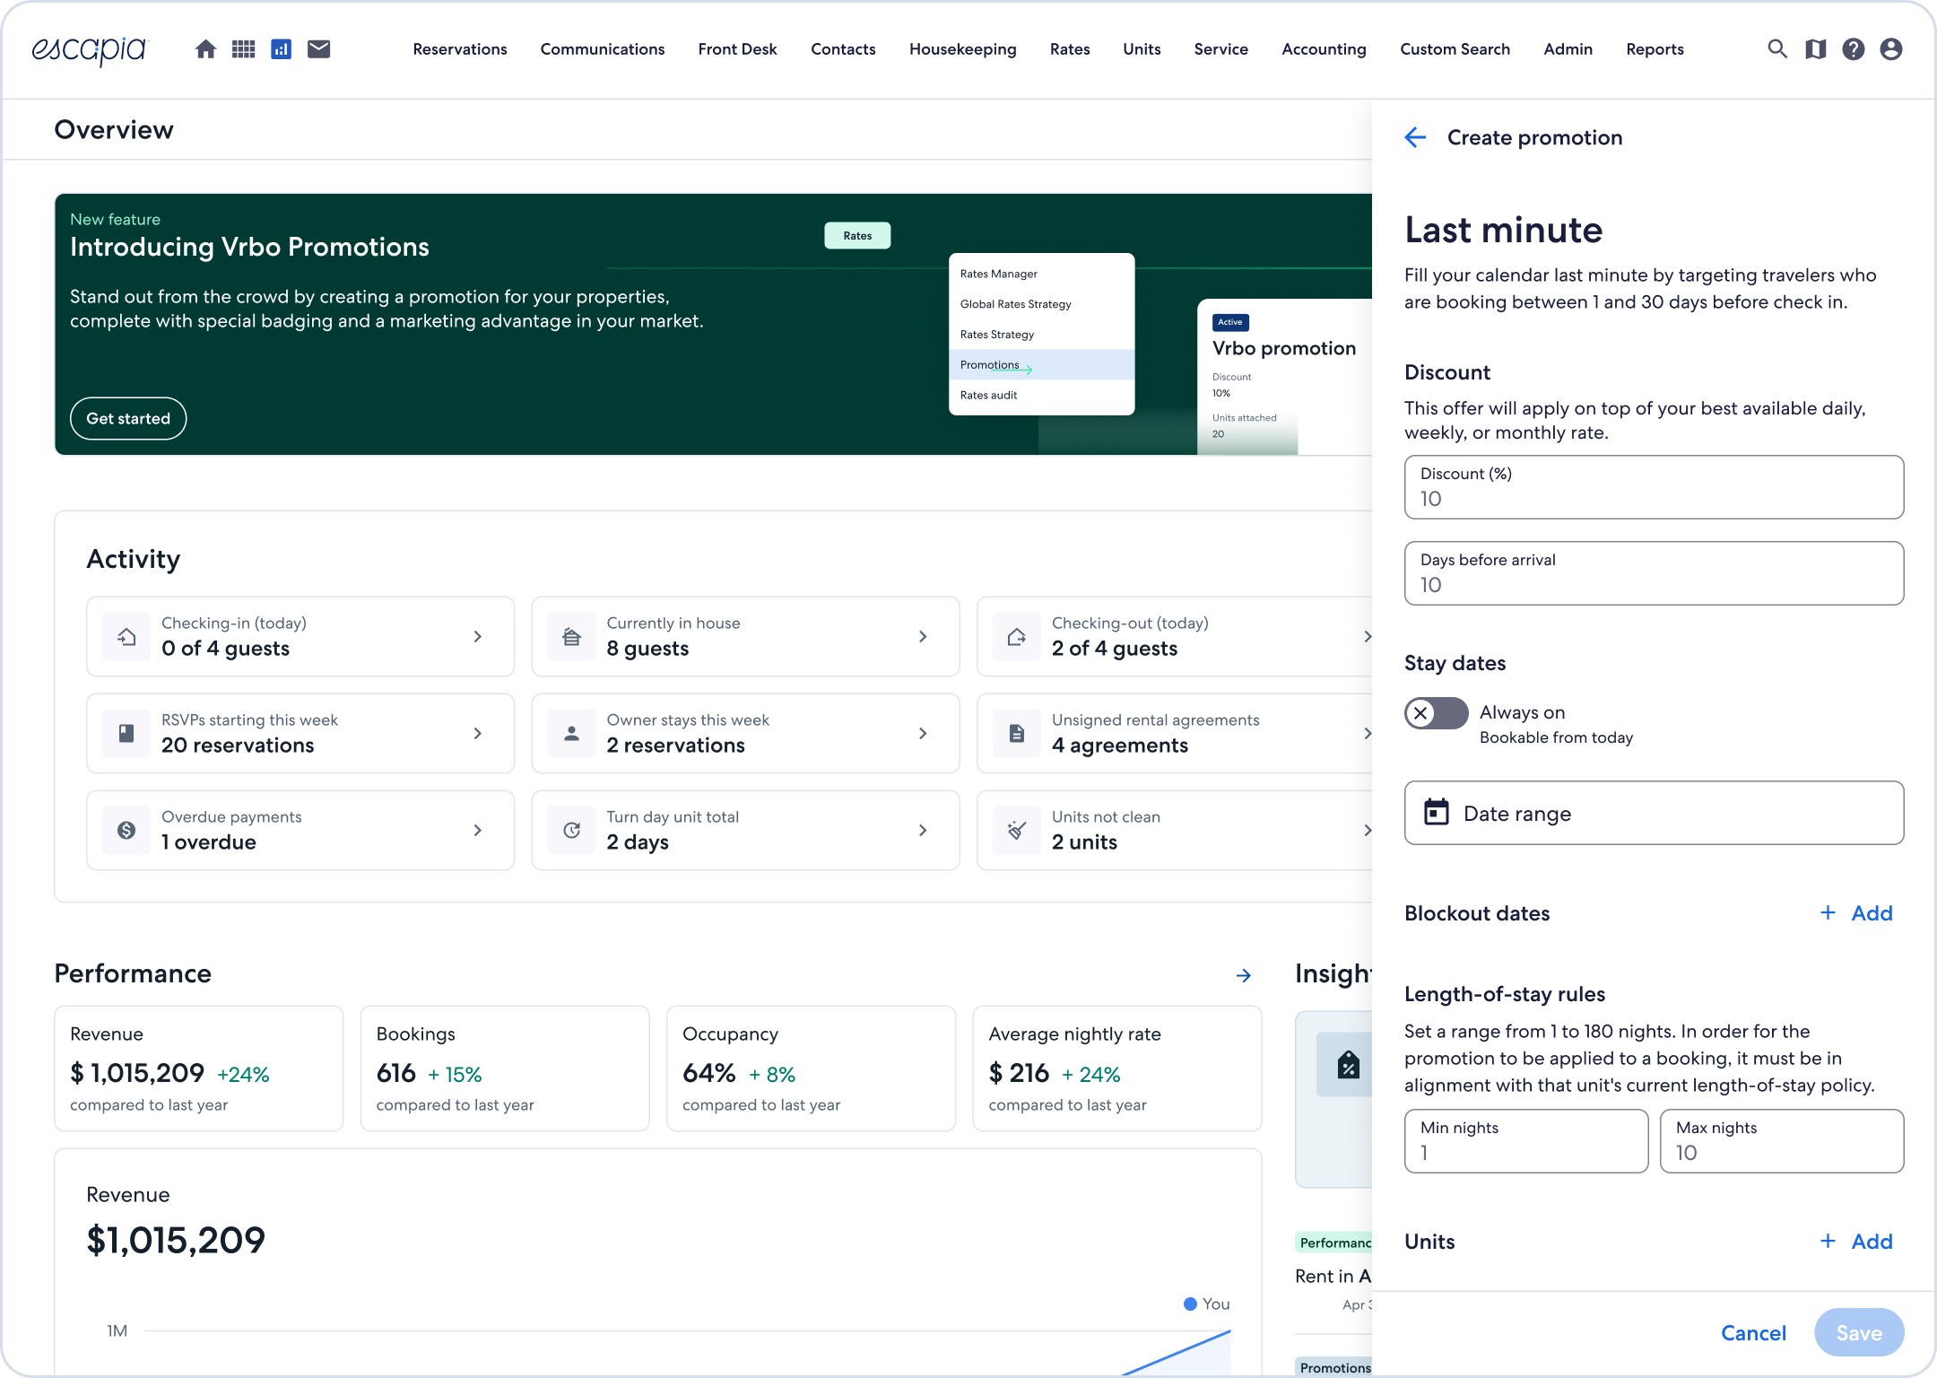
Task: Open the grid apps icon
Action: tap(243, 49)
